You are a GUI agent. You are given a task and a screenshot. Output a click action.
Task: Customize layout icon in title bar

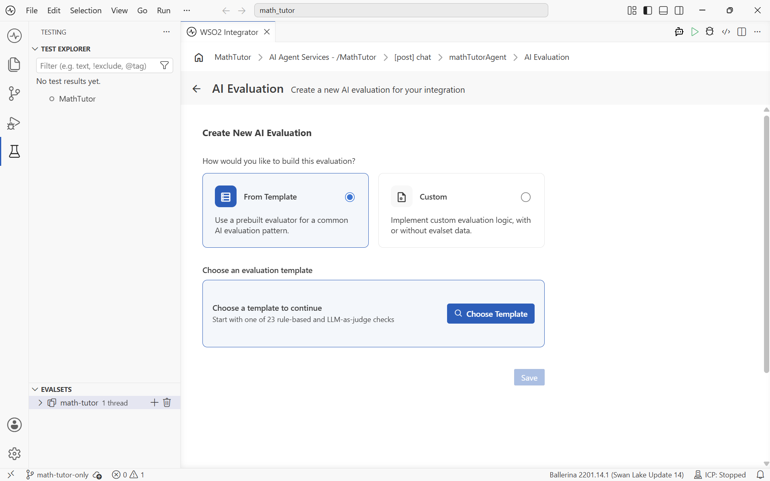click(x=632, y=10)
